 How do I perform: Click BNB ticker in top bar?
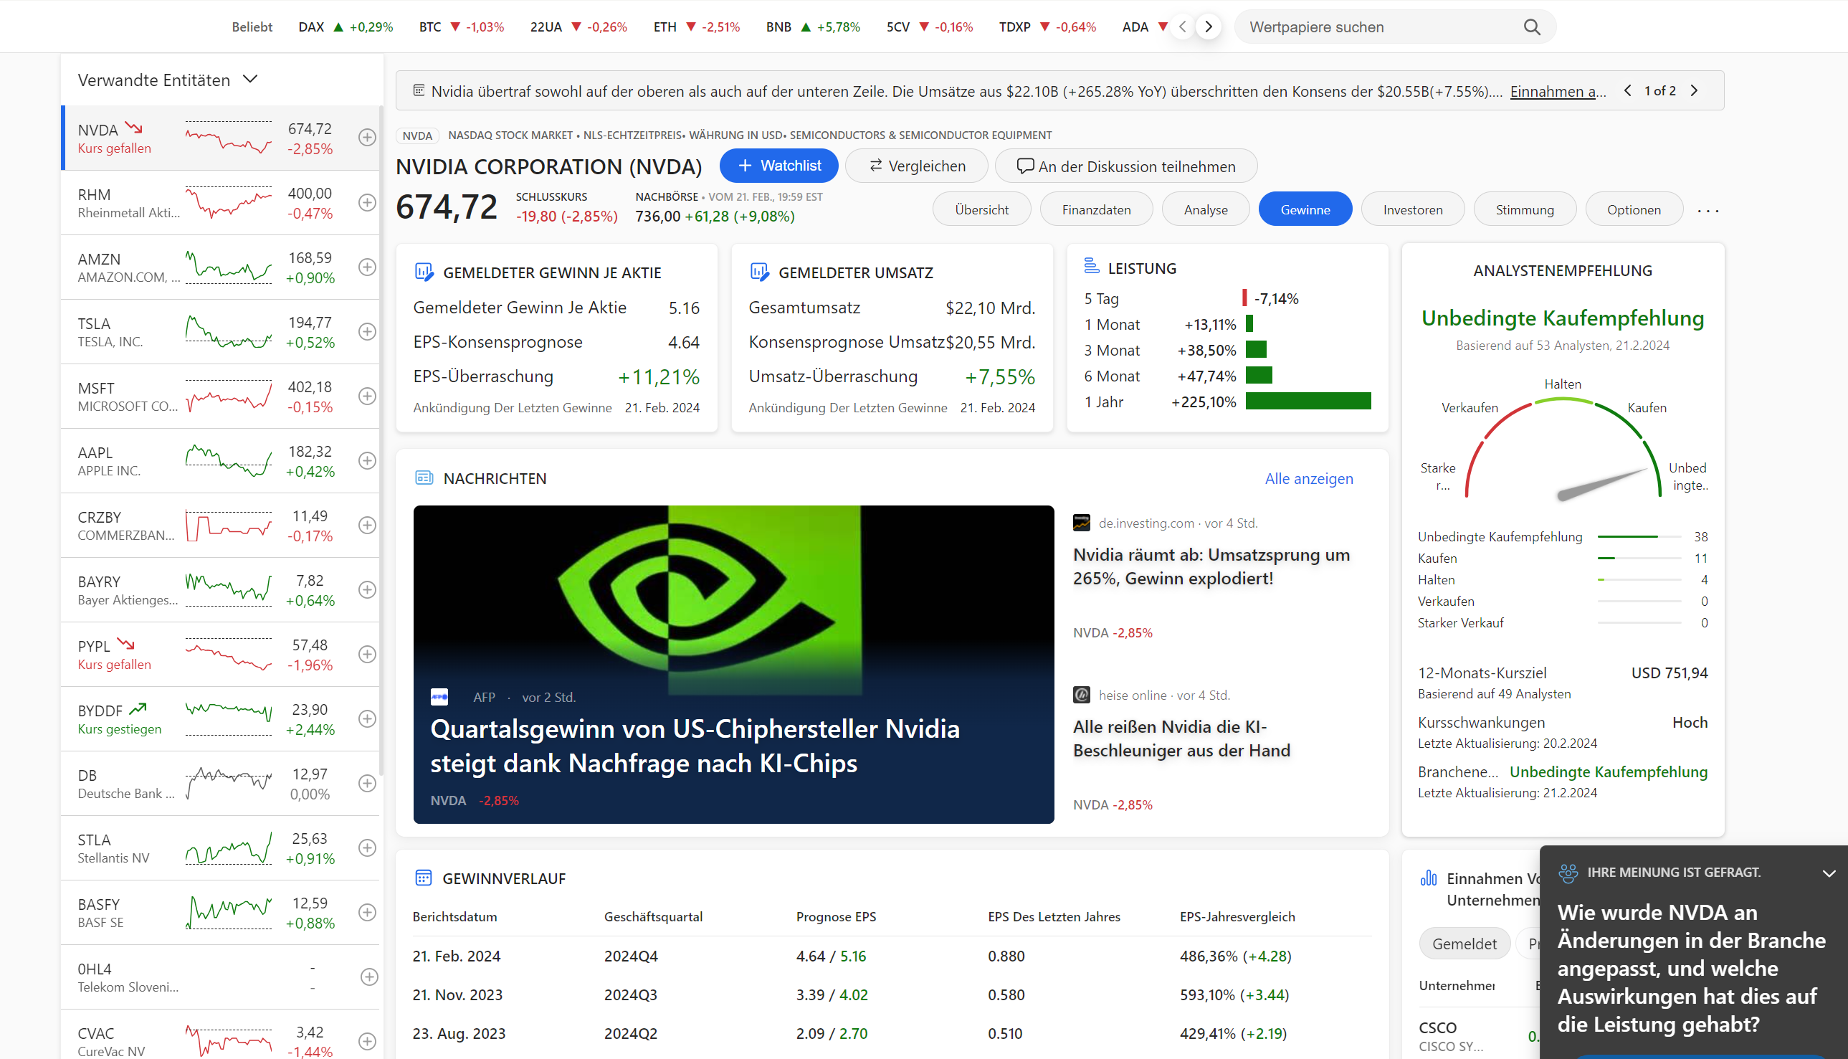[x=813, y=27]
